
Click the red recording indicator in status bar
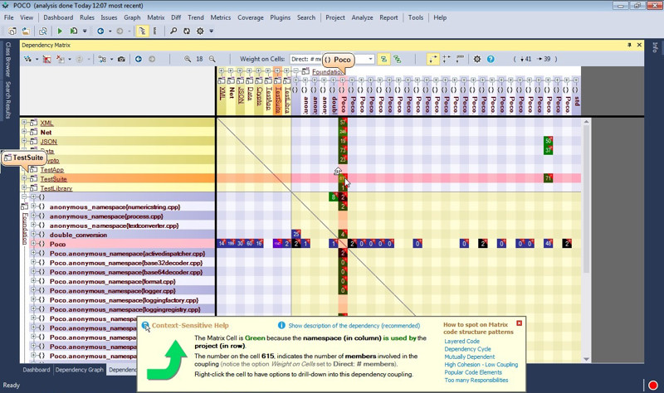652,385
